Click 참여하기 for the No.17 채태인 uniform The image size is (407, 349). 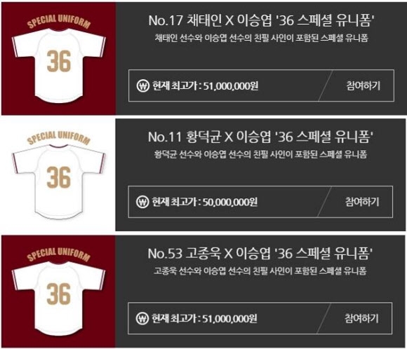(363, 85)
